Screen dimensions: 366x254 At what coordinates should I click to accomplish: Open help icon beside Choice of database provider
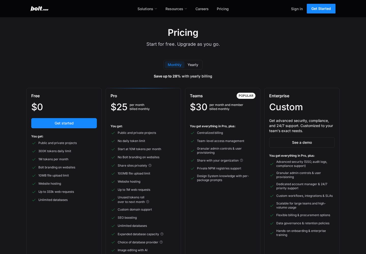pyautogui.click(x=161, y=242)
